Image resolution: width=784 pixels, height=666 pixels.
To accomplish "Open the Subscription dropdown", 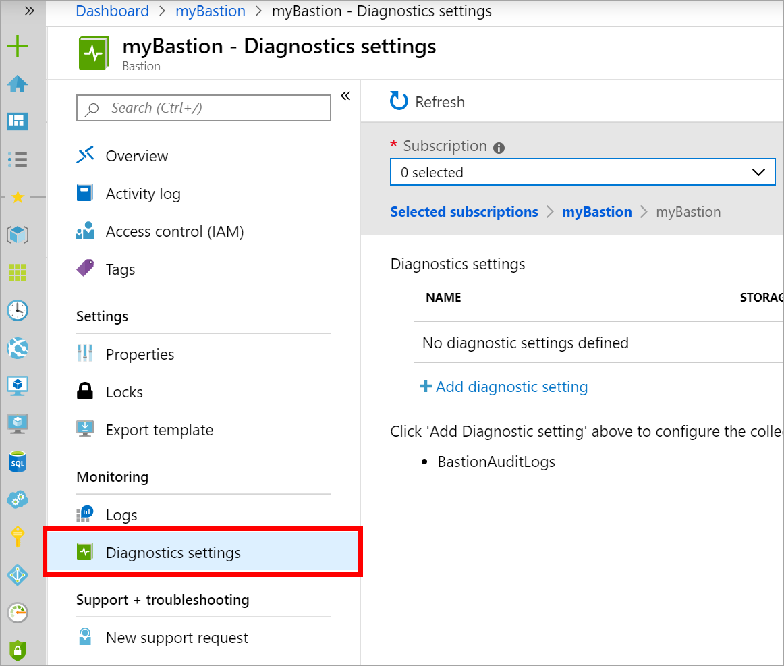I will tap(582, 172).
